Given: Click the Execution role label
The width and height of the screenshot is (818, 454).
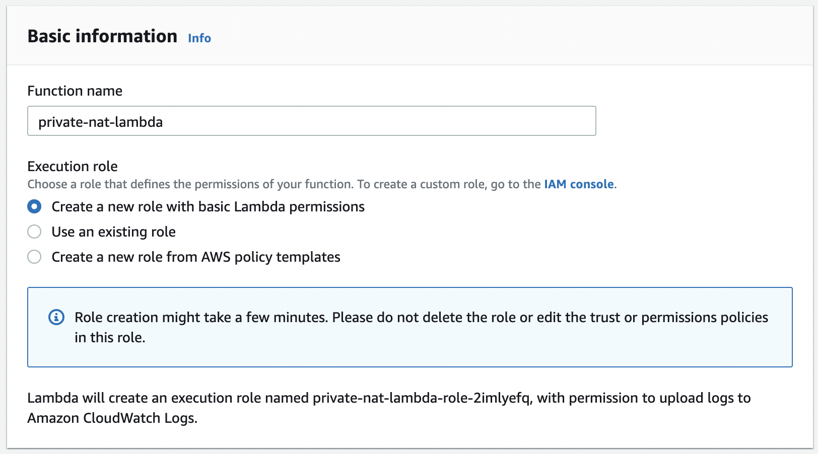Looking at the screenshot, I should (x=72, y=166).
